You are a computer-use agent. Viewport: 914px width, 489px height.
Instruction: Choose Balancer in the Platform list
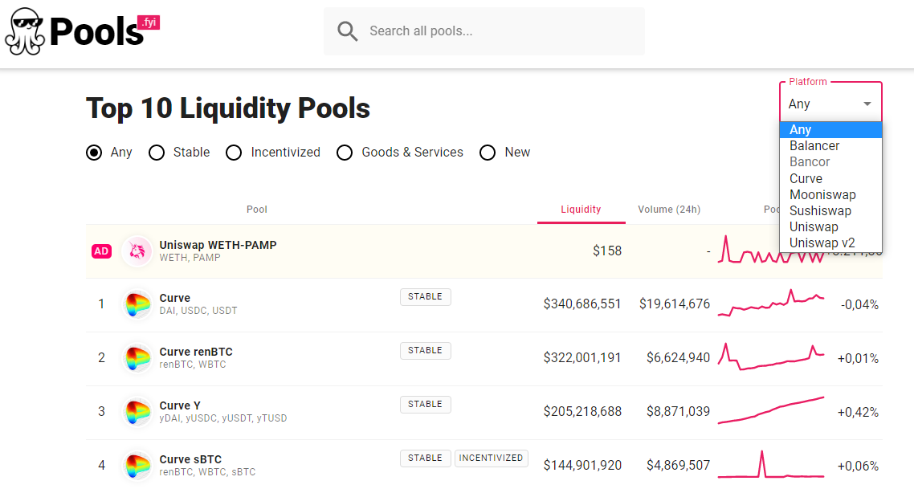pos(830,145)
